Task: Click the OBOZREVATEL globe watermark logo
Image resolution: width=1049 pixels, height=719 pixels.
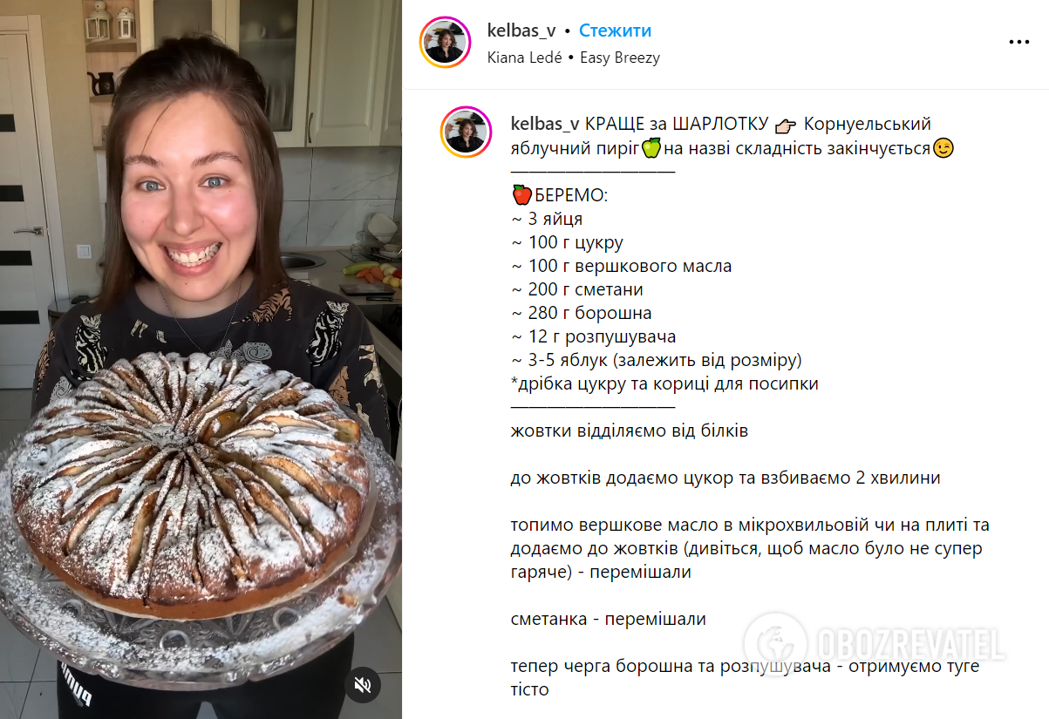Action: click(x=774, y=645)
